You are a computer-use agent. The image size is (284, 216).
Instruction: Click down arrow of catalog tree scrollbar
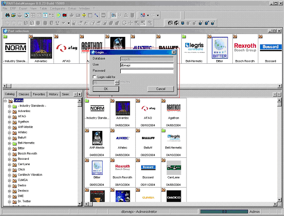[80, 204]
